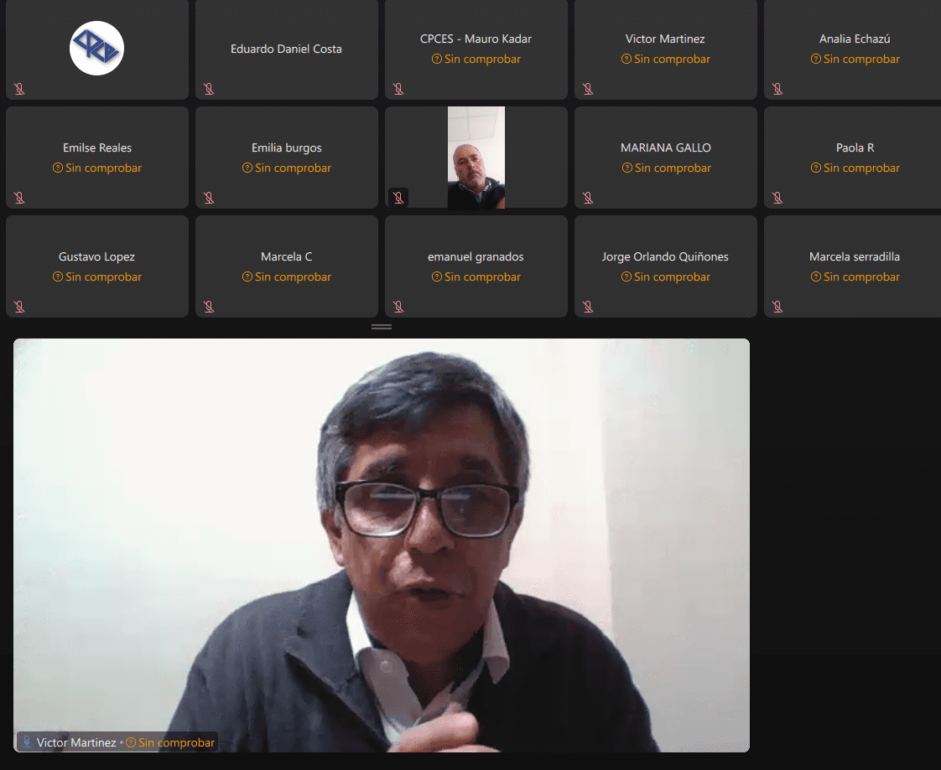The height and width of the screenshot is (770, 941).
Task: Click question-mark icon under CPCES - Mauro Kadar
Action: [x=437, y=59]
